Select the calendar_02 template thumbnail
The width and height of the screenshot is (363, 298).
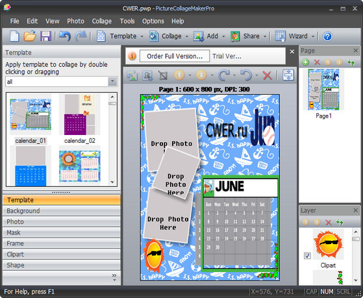[80, 114]
